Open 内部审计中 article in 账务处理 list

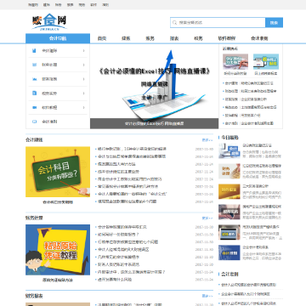tap(132, 272)
